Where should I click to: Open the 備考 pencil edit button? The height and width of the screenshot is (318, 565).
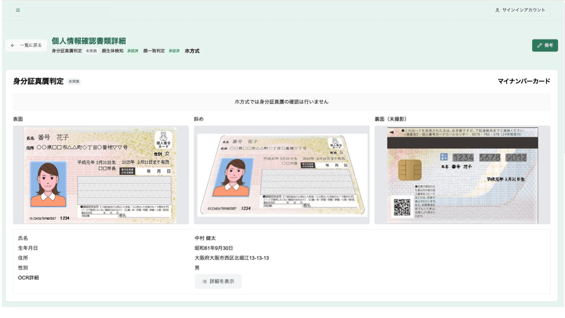point(545,45)
